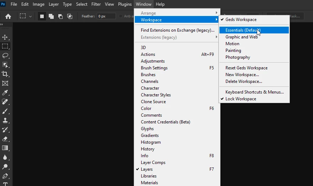The image size is (313, 186).
Task: Expand the Arrange submenu
Action: tap(177, 13)
